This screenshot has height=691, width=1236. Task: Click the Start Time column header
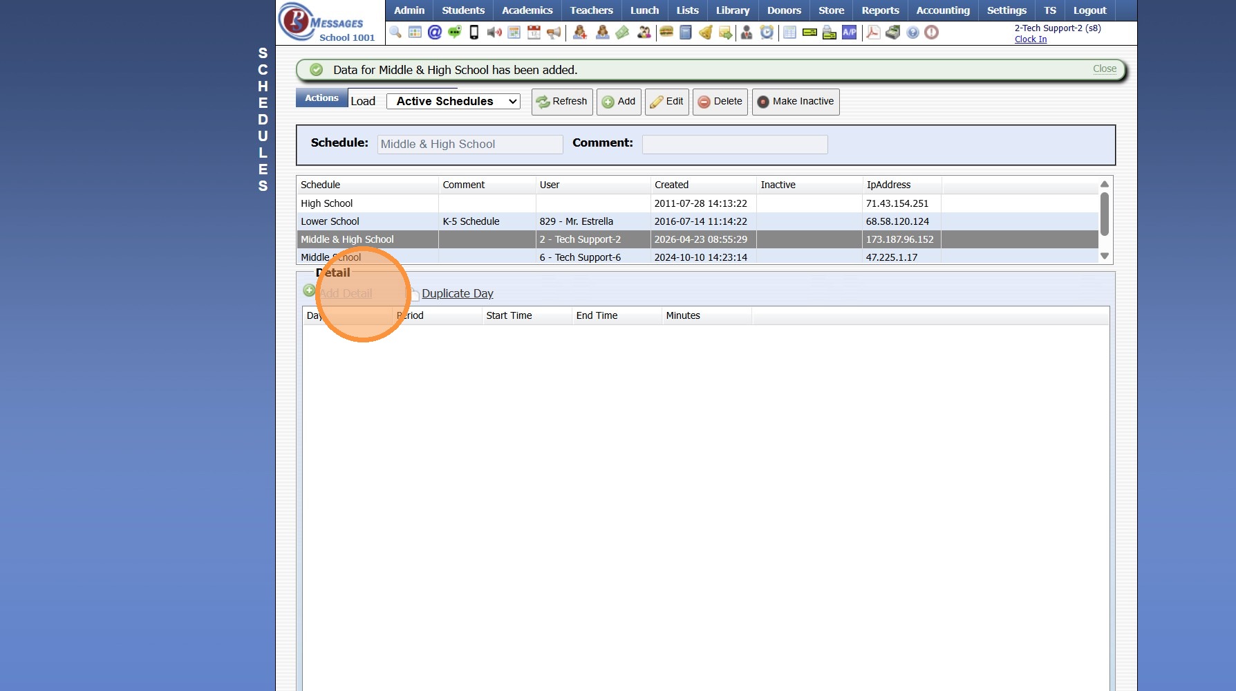click(527, 315)
